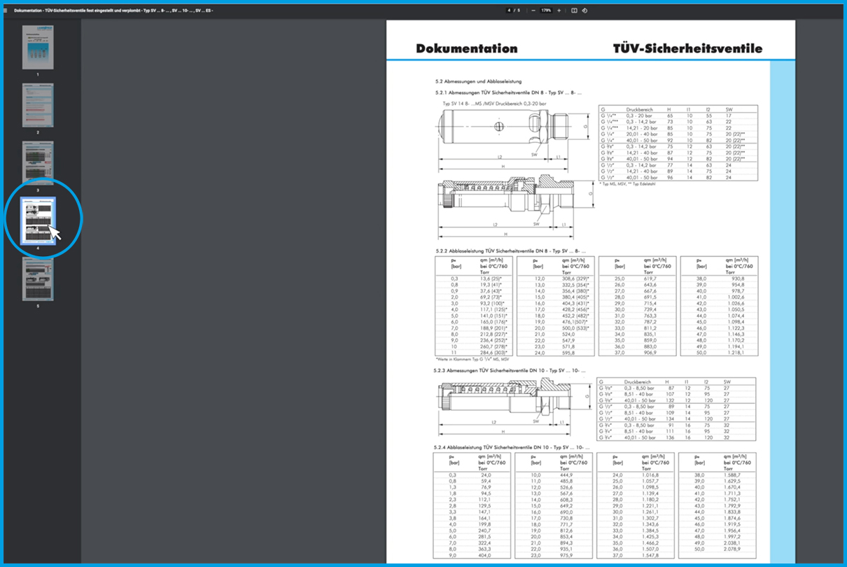Click the 179% zoom level field
The width and height of the screenshot is (847, 567).
[546, 10]
